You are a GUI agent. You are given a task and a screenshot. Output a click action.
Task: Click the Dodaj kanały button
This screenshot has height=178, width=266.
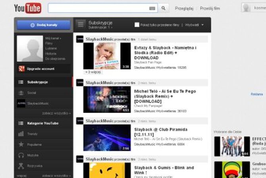[x=44, y=25]
